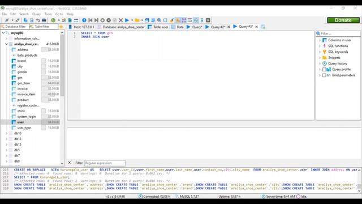Screen dimensions: 362x204
Task: Switch to the Host: 127.0.0.1 tab
Action: coord(81,27)
